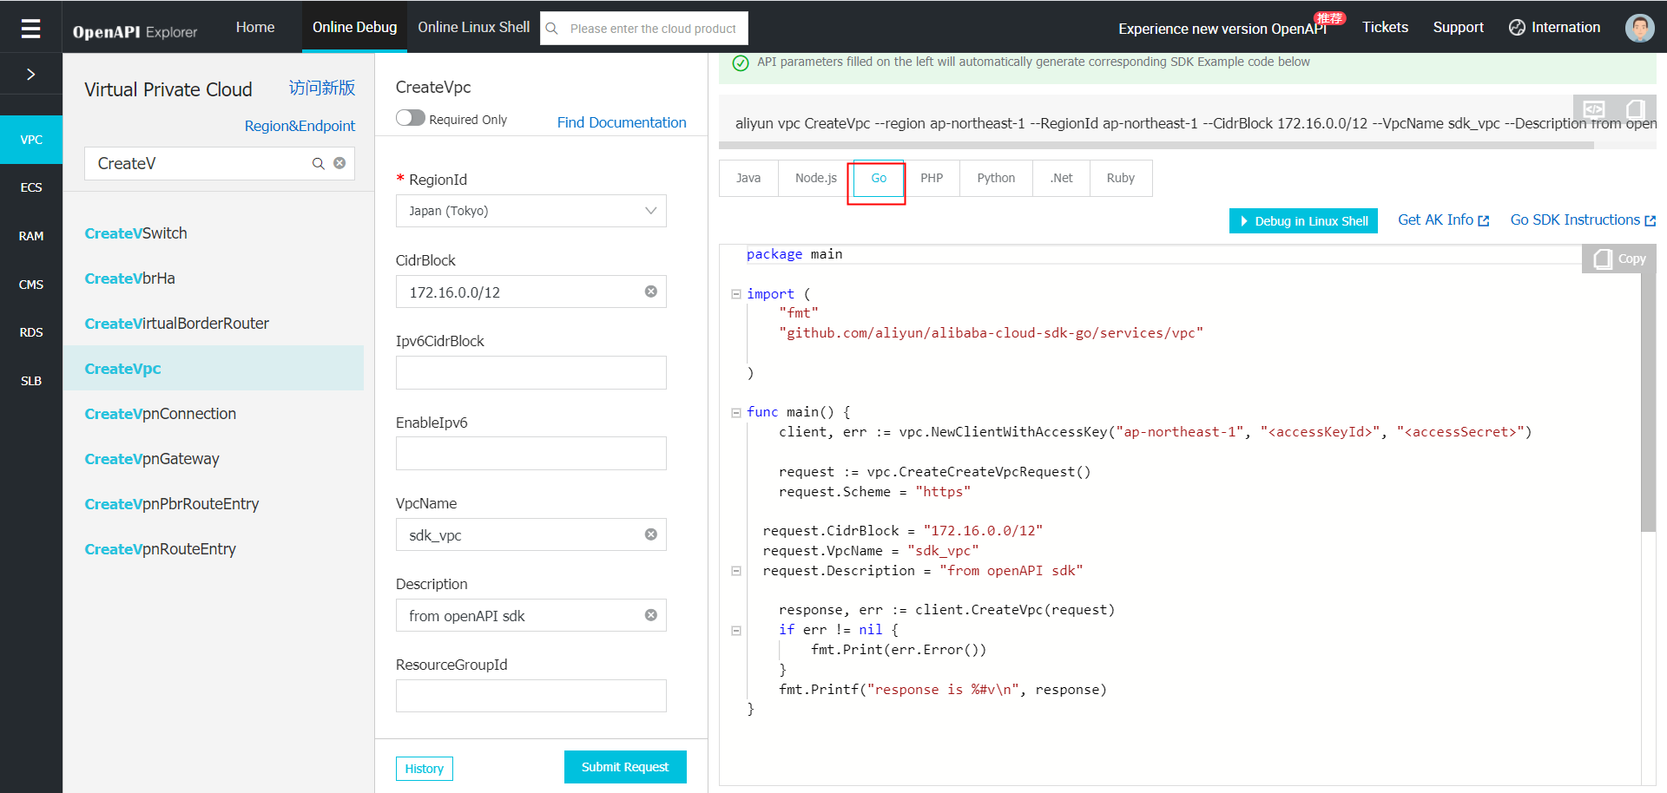The image size is (1667, 793).
Task: Clear the CidrBlock field value
Action: [x=651, y=292]
